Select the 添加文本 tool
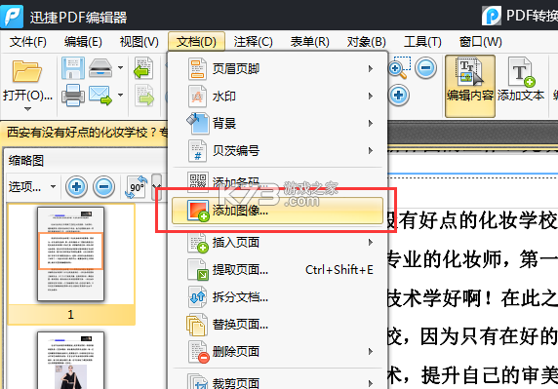558x389 pixels. tap(521, 80)
